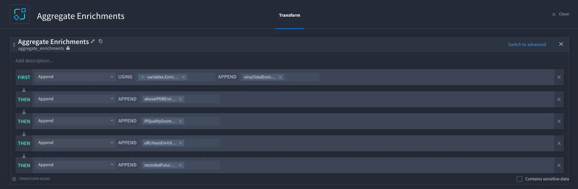Image resolution: width=578 pixels, height=189 pixels.
Task: Click the plus icon for Transform Again
Action: click(14, 179)
